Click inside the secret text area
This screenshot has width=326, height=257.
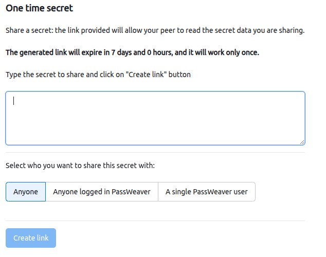(x=155, y=118)
